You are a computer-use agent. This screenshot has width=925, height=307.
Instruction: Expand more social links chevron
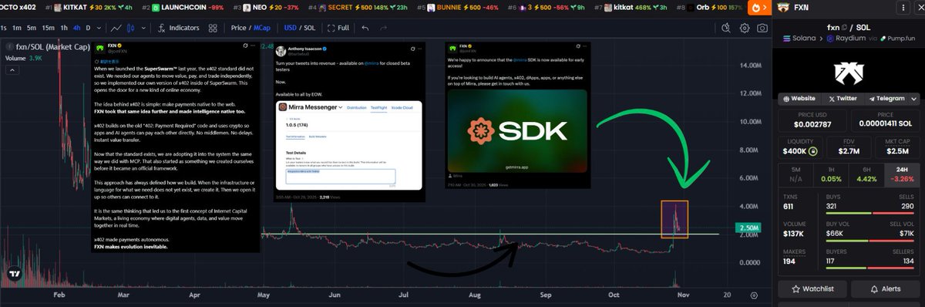coord(914,99)
